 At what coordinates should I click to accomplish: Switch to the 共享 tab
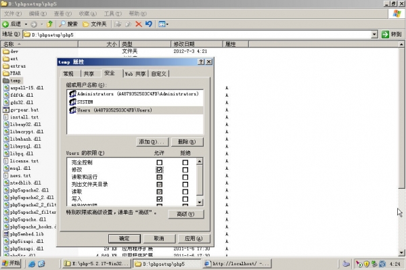89,74
